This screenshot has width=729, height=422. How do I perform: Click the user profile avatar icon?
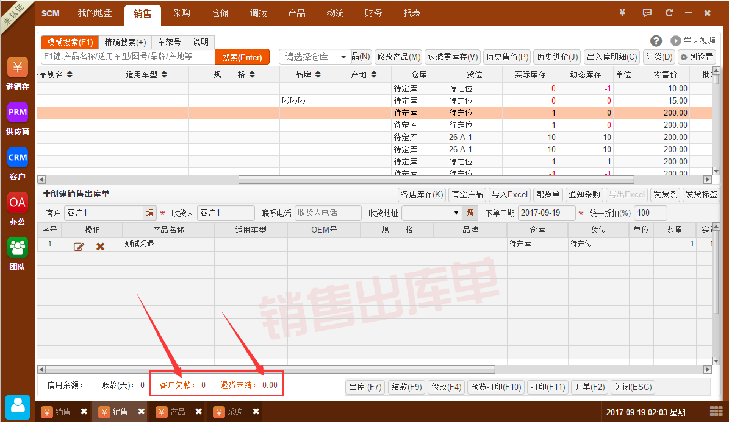(x=18, y=407)
